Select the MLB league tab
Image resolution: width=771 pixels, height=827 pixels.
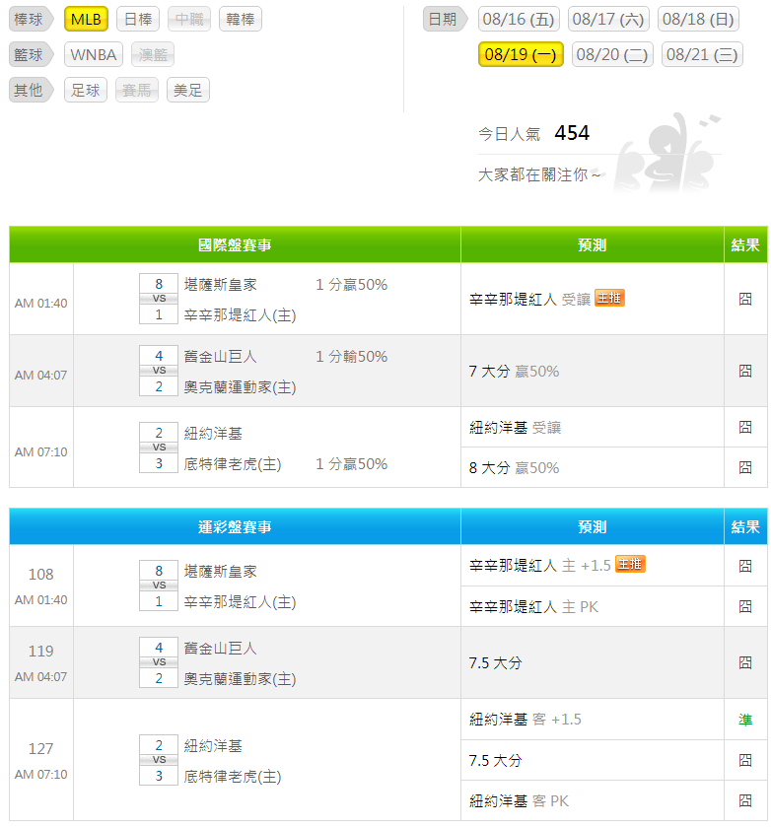click(x=86, y=19)
